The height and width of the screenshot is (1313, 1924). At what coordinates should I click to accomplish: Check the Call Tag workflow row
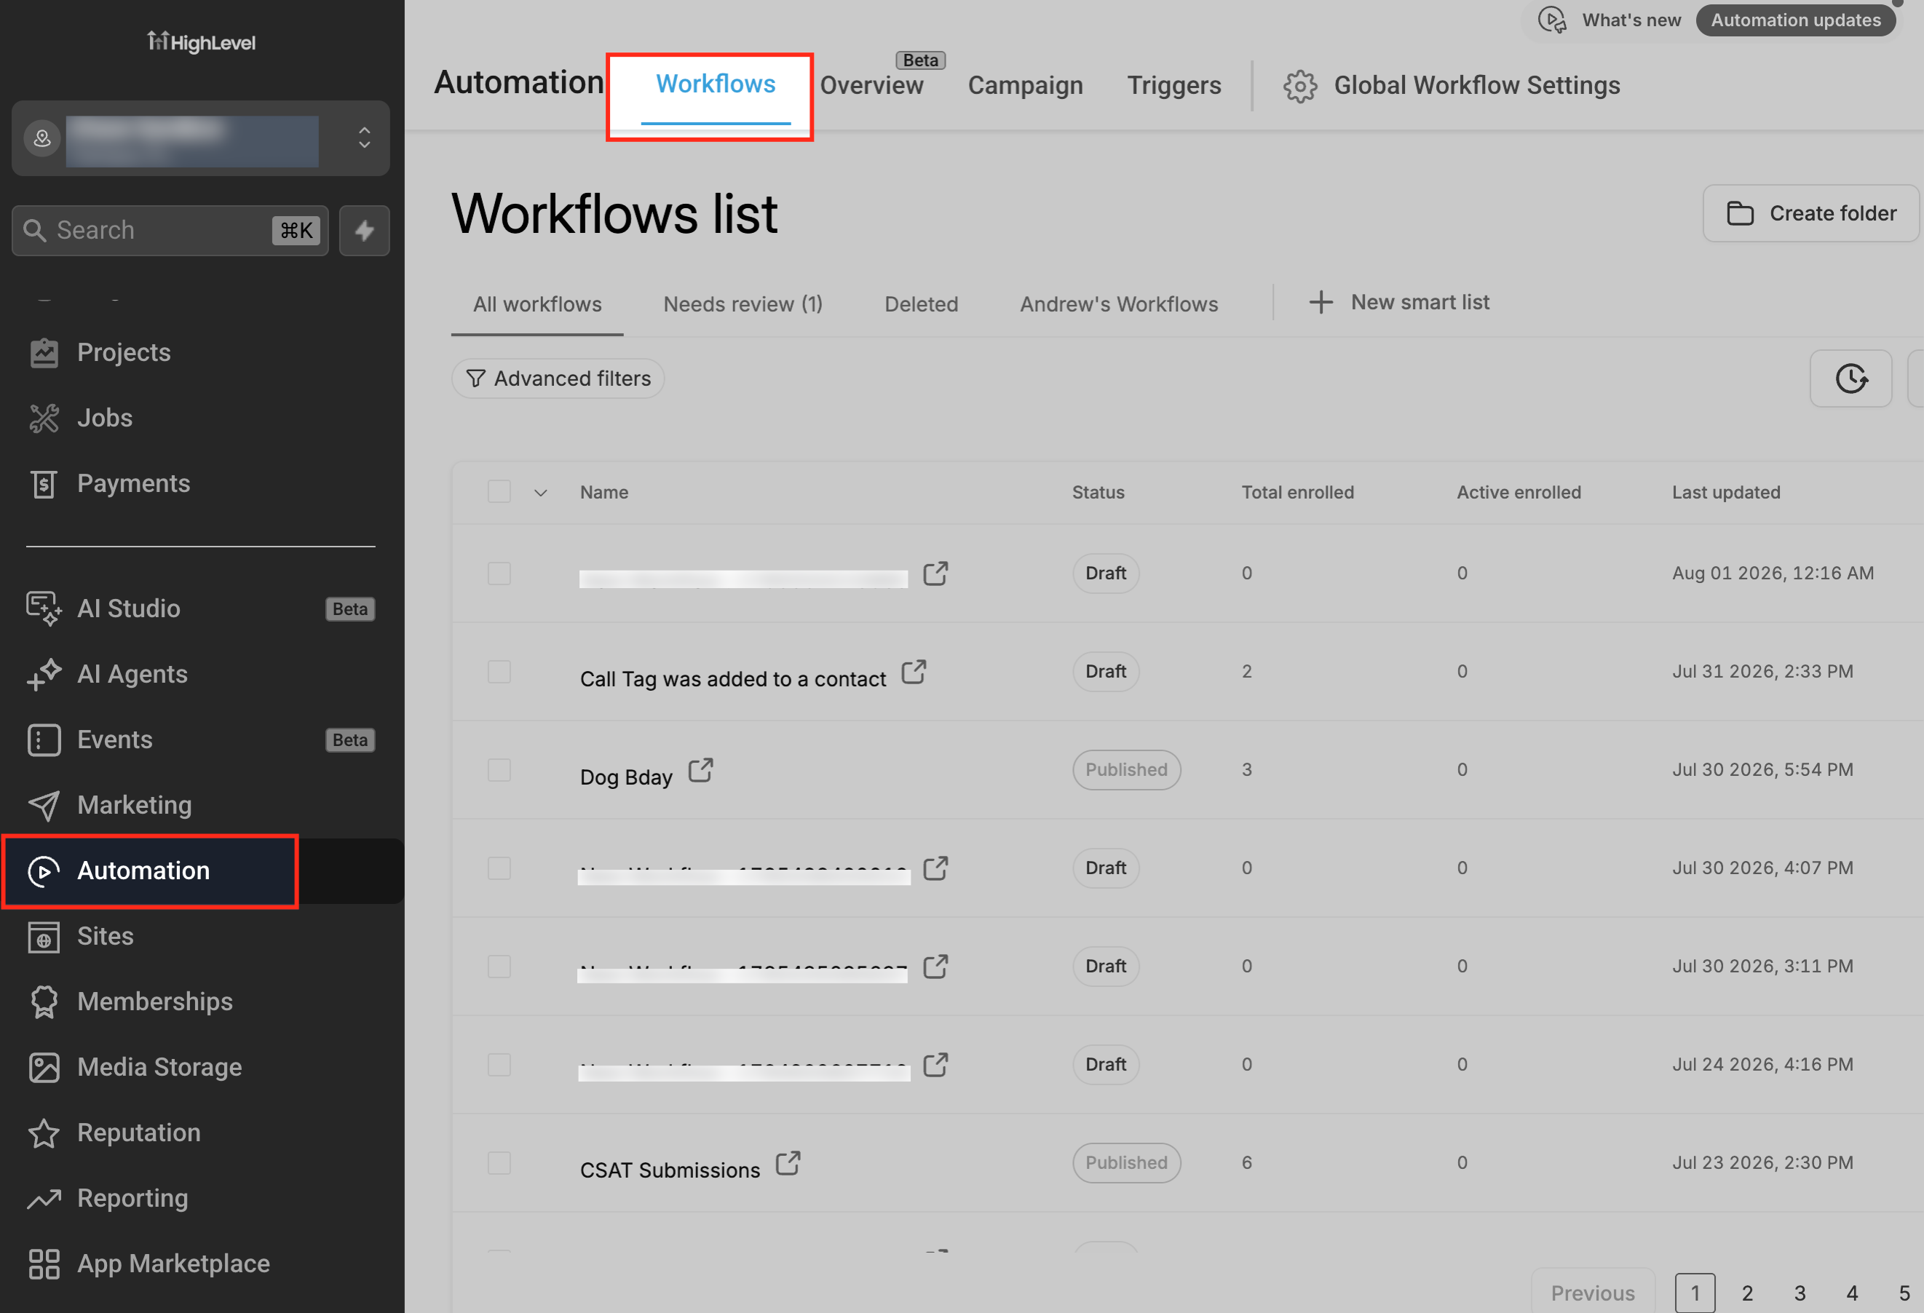499,671
